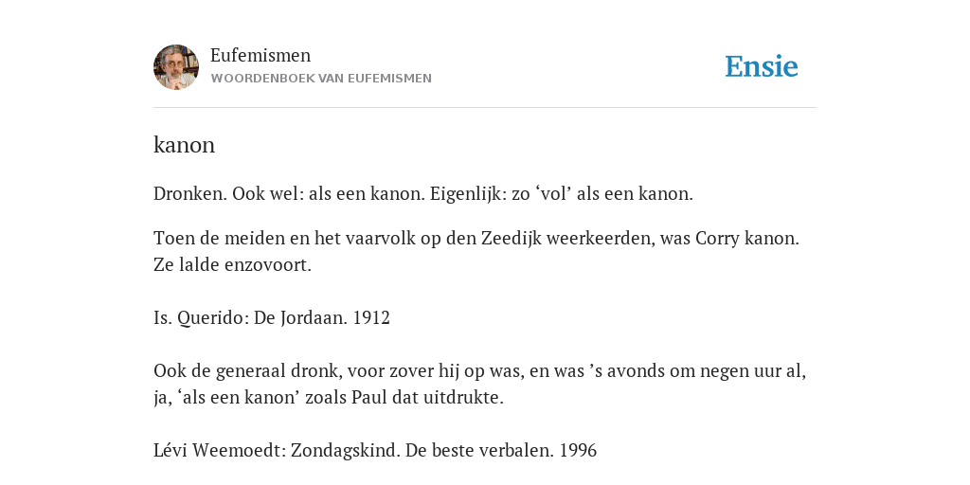Open the author's round profile photo

[176, 67]
